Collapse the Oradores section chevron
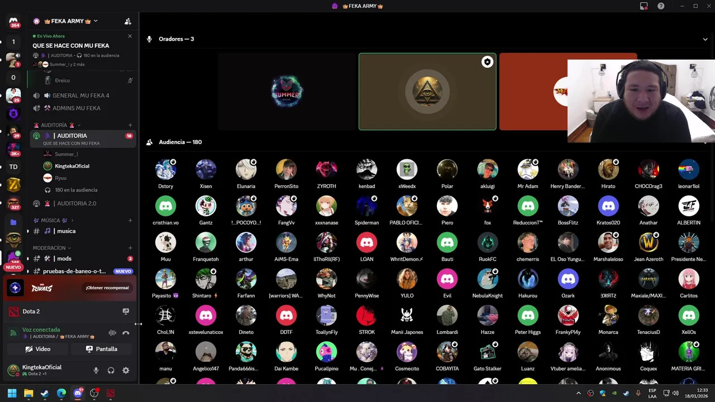The height and width of the screenshot is (402, 715). point(705,39)
